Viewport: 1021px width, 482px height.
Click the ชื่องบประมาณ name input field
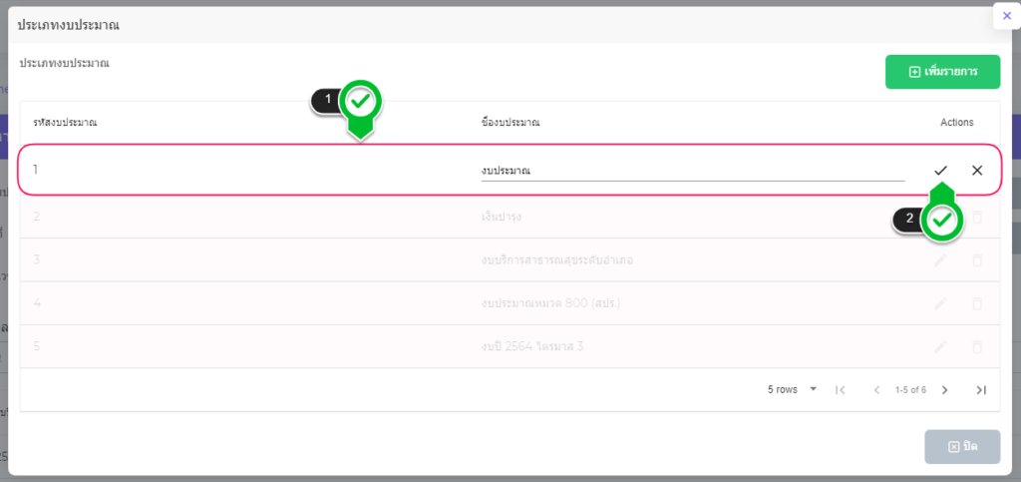tap(692, 171)
